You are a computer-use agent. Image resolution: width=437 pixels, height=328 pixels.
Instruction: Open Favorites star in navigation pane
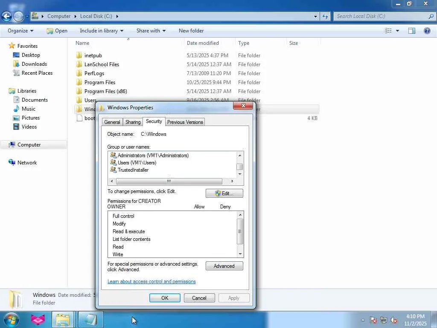[x=12, y=46]
